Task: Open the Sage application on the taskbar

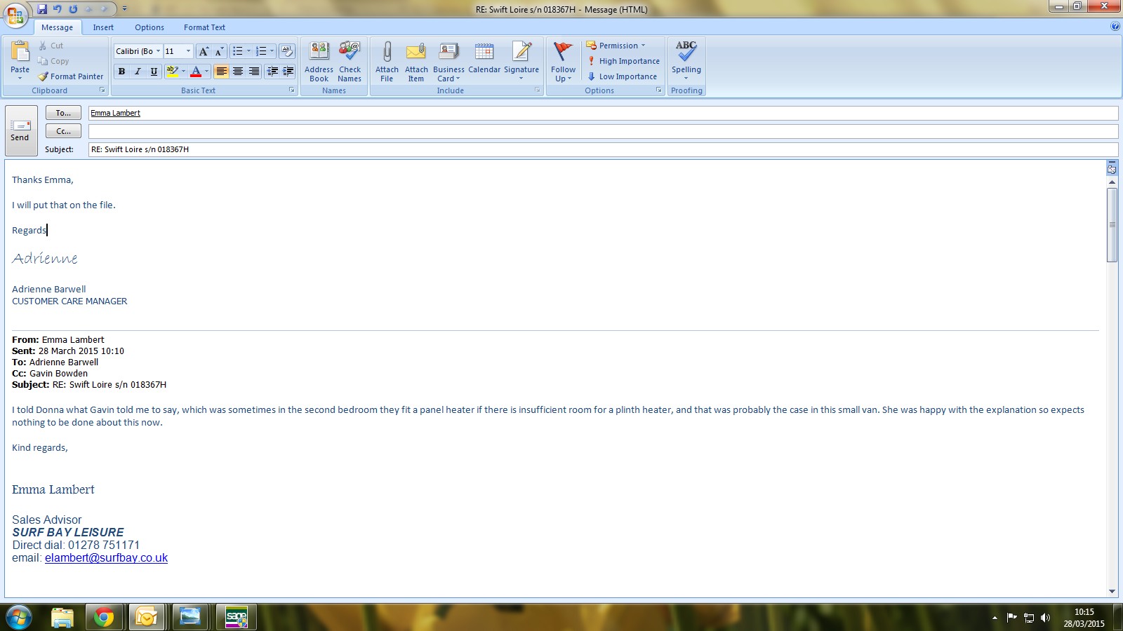Action: 237,618
